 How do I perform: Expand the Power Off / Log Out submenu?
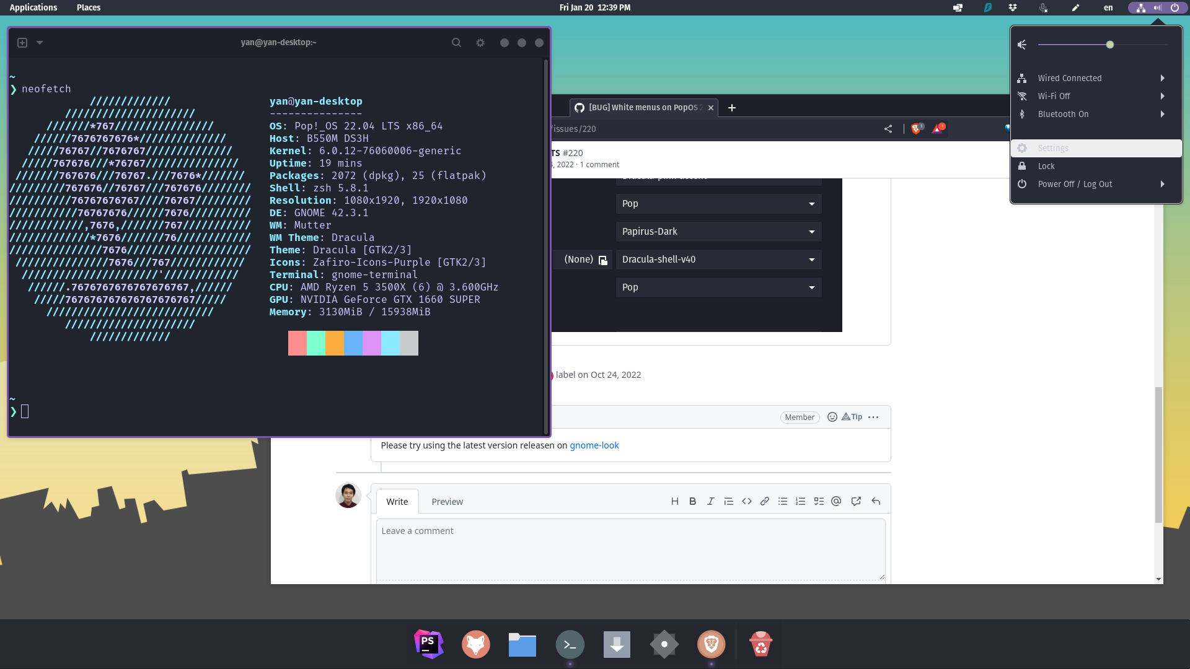1095,184
